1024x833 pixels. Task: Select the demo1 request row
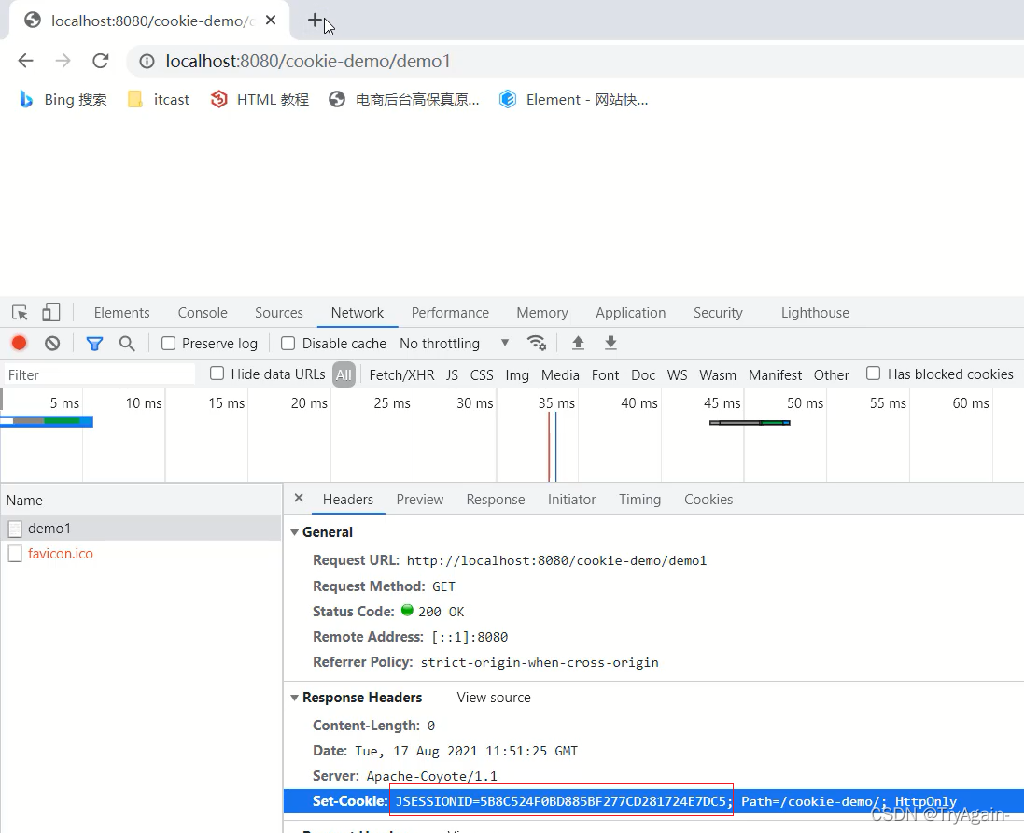tap(140, 528)
